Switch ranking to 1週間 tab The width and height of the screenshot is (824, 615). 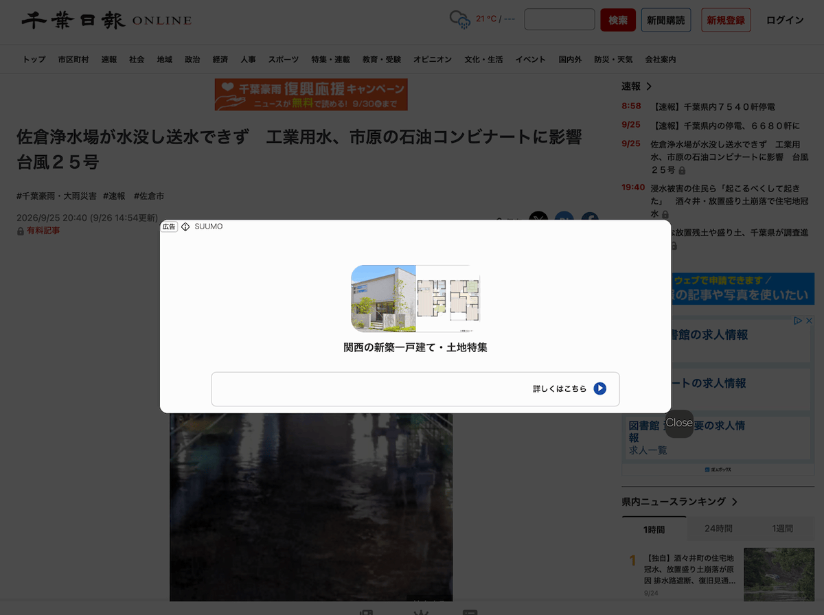[x=783, y=529]
